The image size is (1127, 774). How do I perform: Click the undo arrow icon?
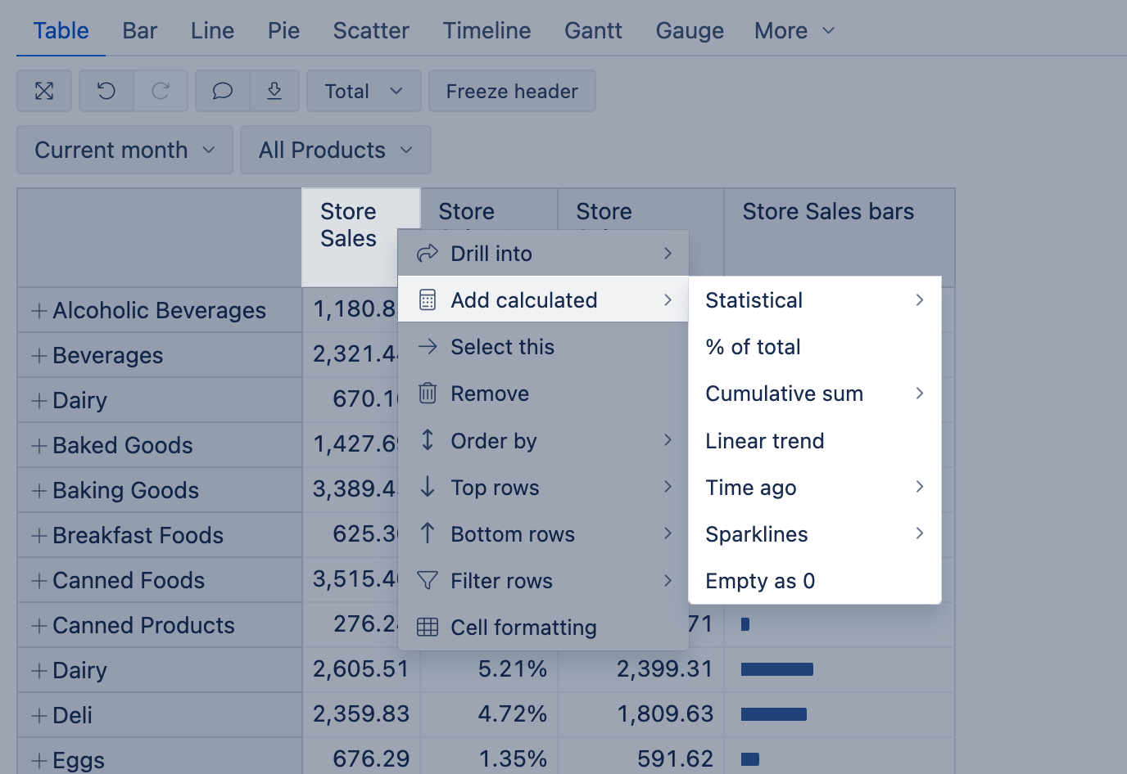pyautogui.click(x=106, y=91)
